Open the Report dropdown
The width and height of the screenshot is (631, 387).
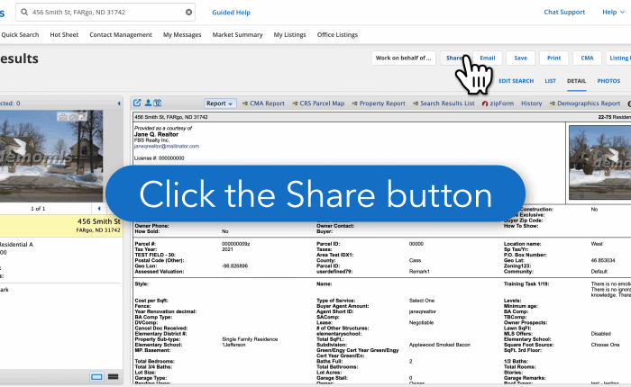pos(219,103)
